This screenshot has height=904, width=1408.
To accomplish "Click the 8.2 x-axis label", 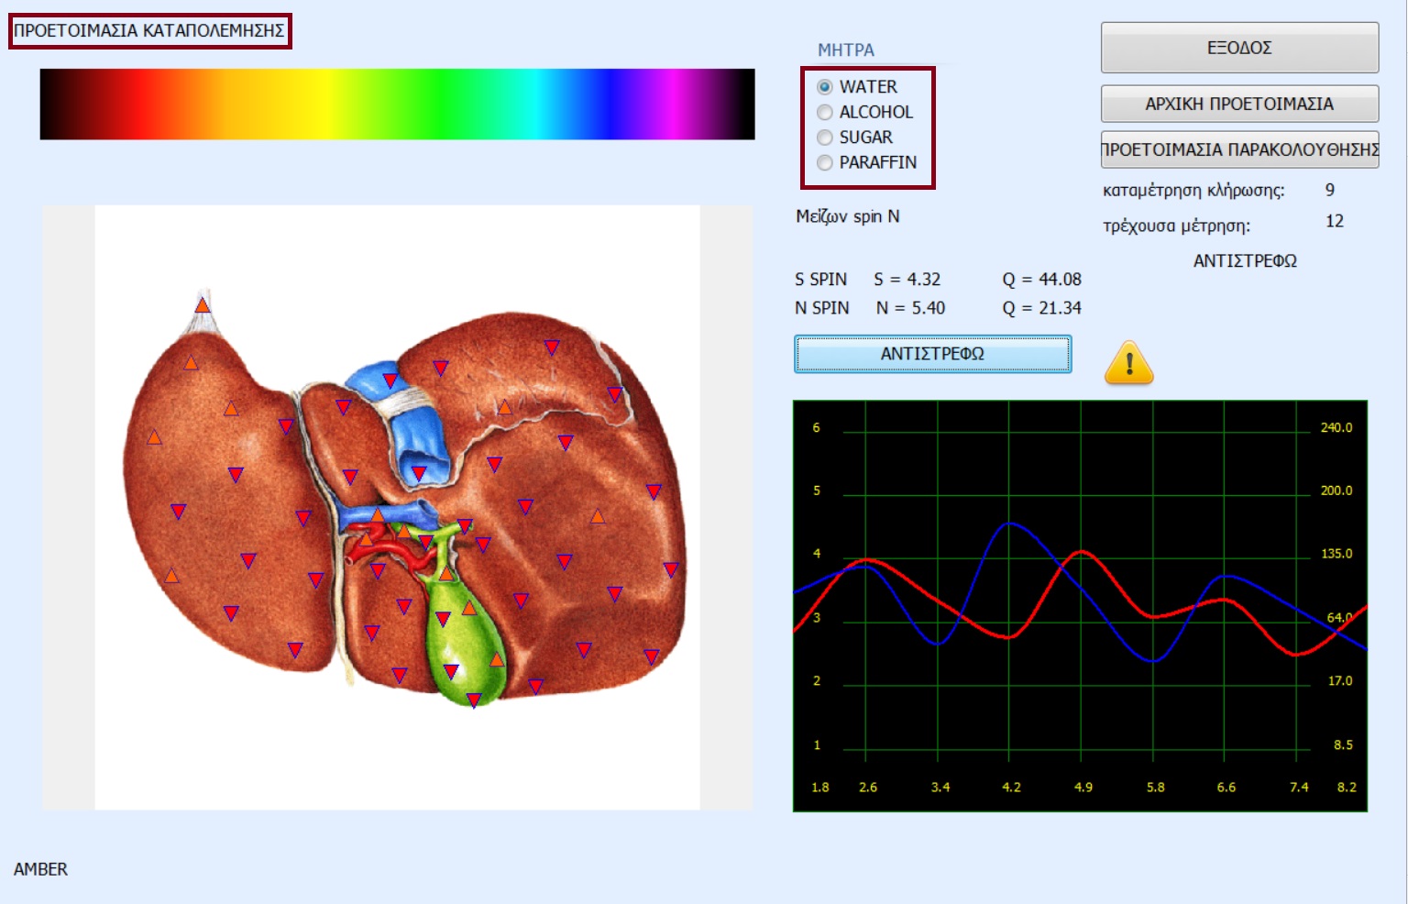I will [1347, 788].
